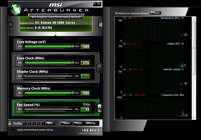Click the profile Save button

point(51,123)
